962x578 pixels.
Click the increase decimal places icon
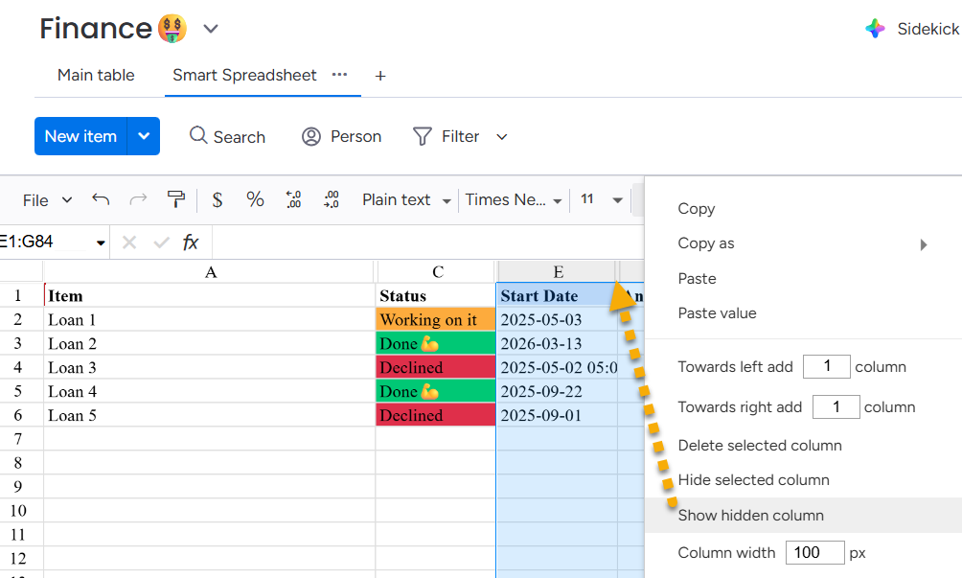332,199
